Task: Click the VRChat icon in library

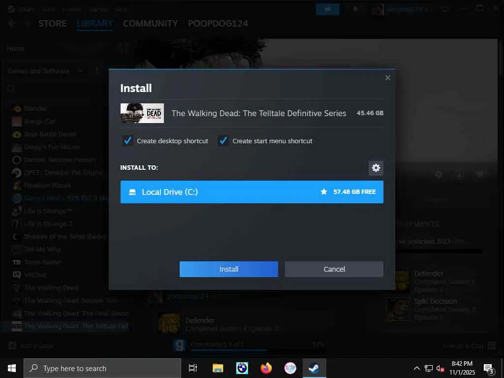Action: [16, 275]
